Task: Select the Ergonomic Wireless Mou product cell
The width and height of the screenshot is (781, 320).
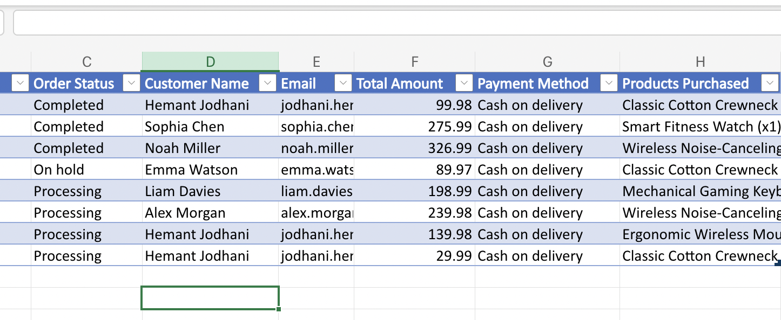Action: click(x=700, y=234)
